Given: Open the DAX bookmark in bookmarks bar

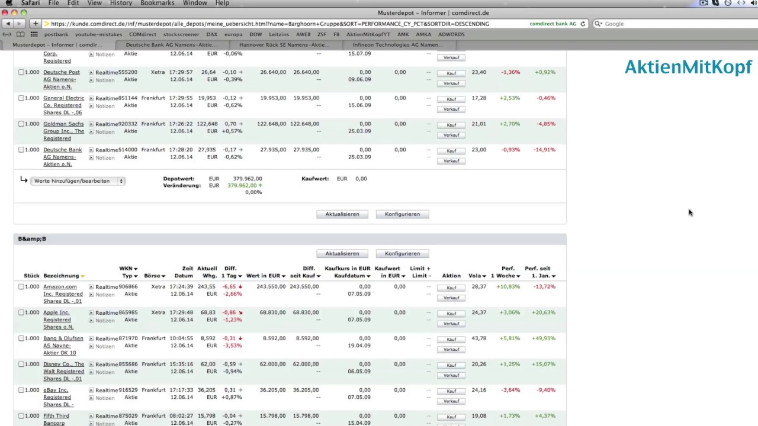Looking at the screenshot, I should 212,34.
